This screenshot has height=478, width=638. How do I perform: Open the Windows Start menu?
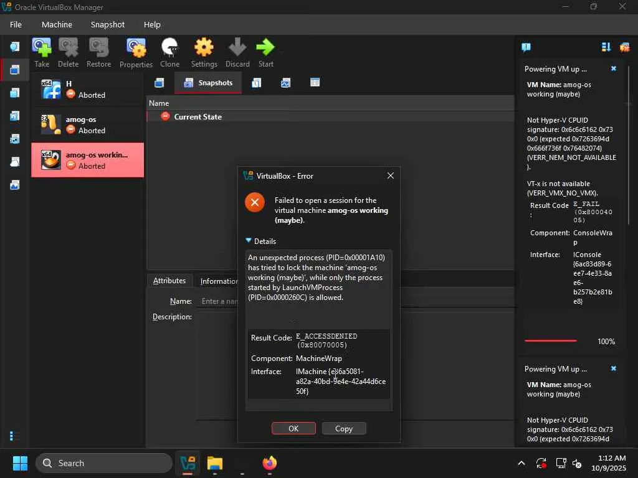coord(20,463)
